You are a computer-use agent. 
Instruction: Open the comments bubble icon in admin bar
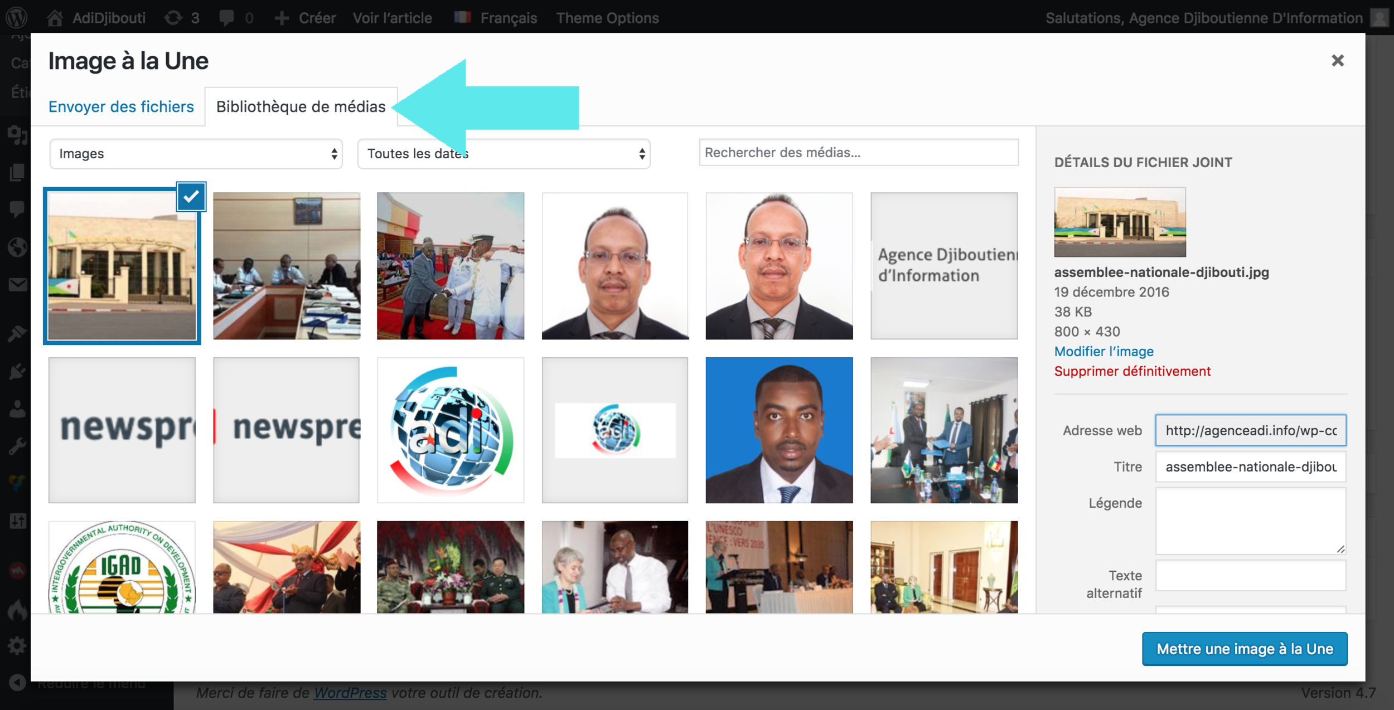pos(226,18)
